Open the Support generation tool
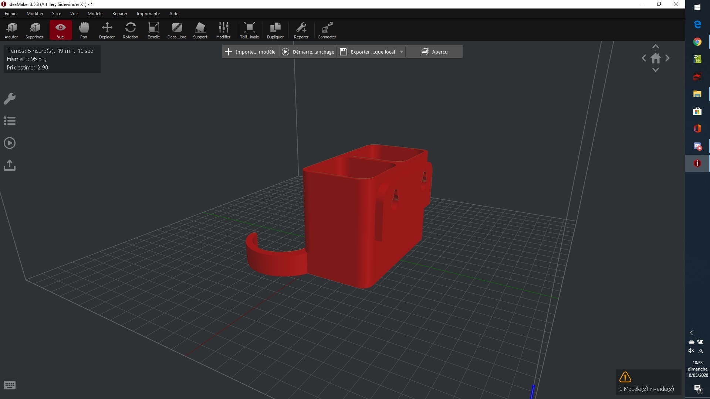This screenshot has width=710, height=399. pyautogui.click(x=200, y=30)
